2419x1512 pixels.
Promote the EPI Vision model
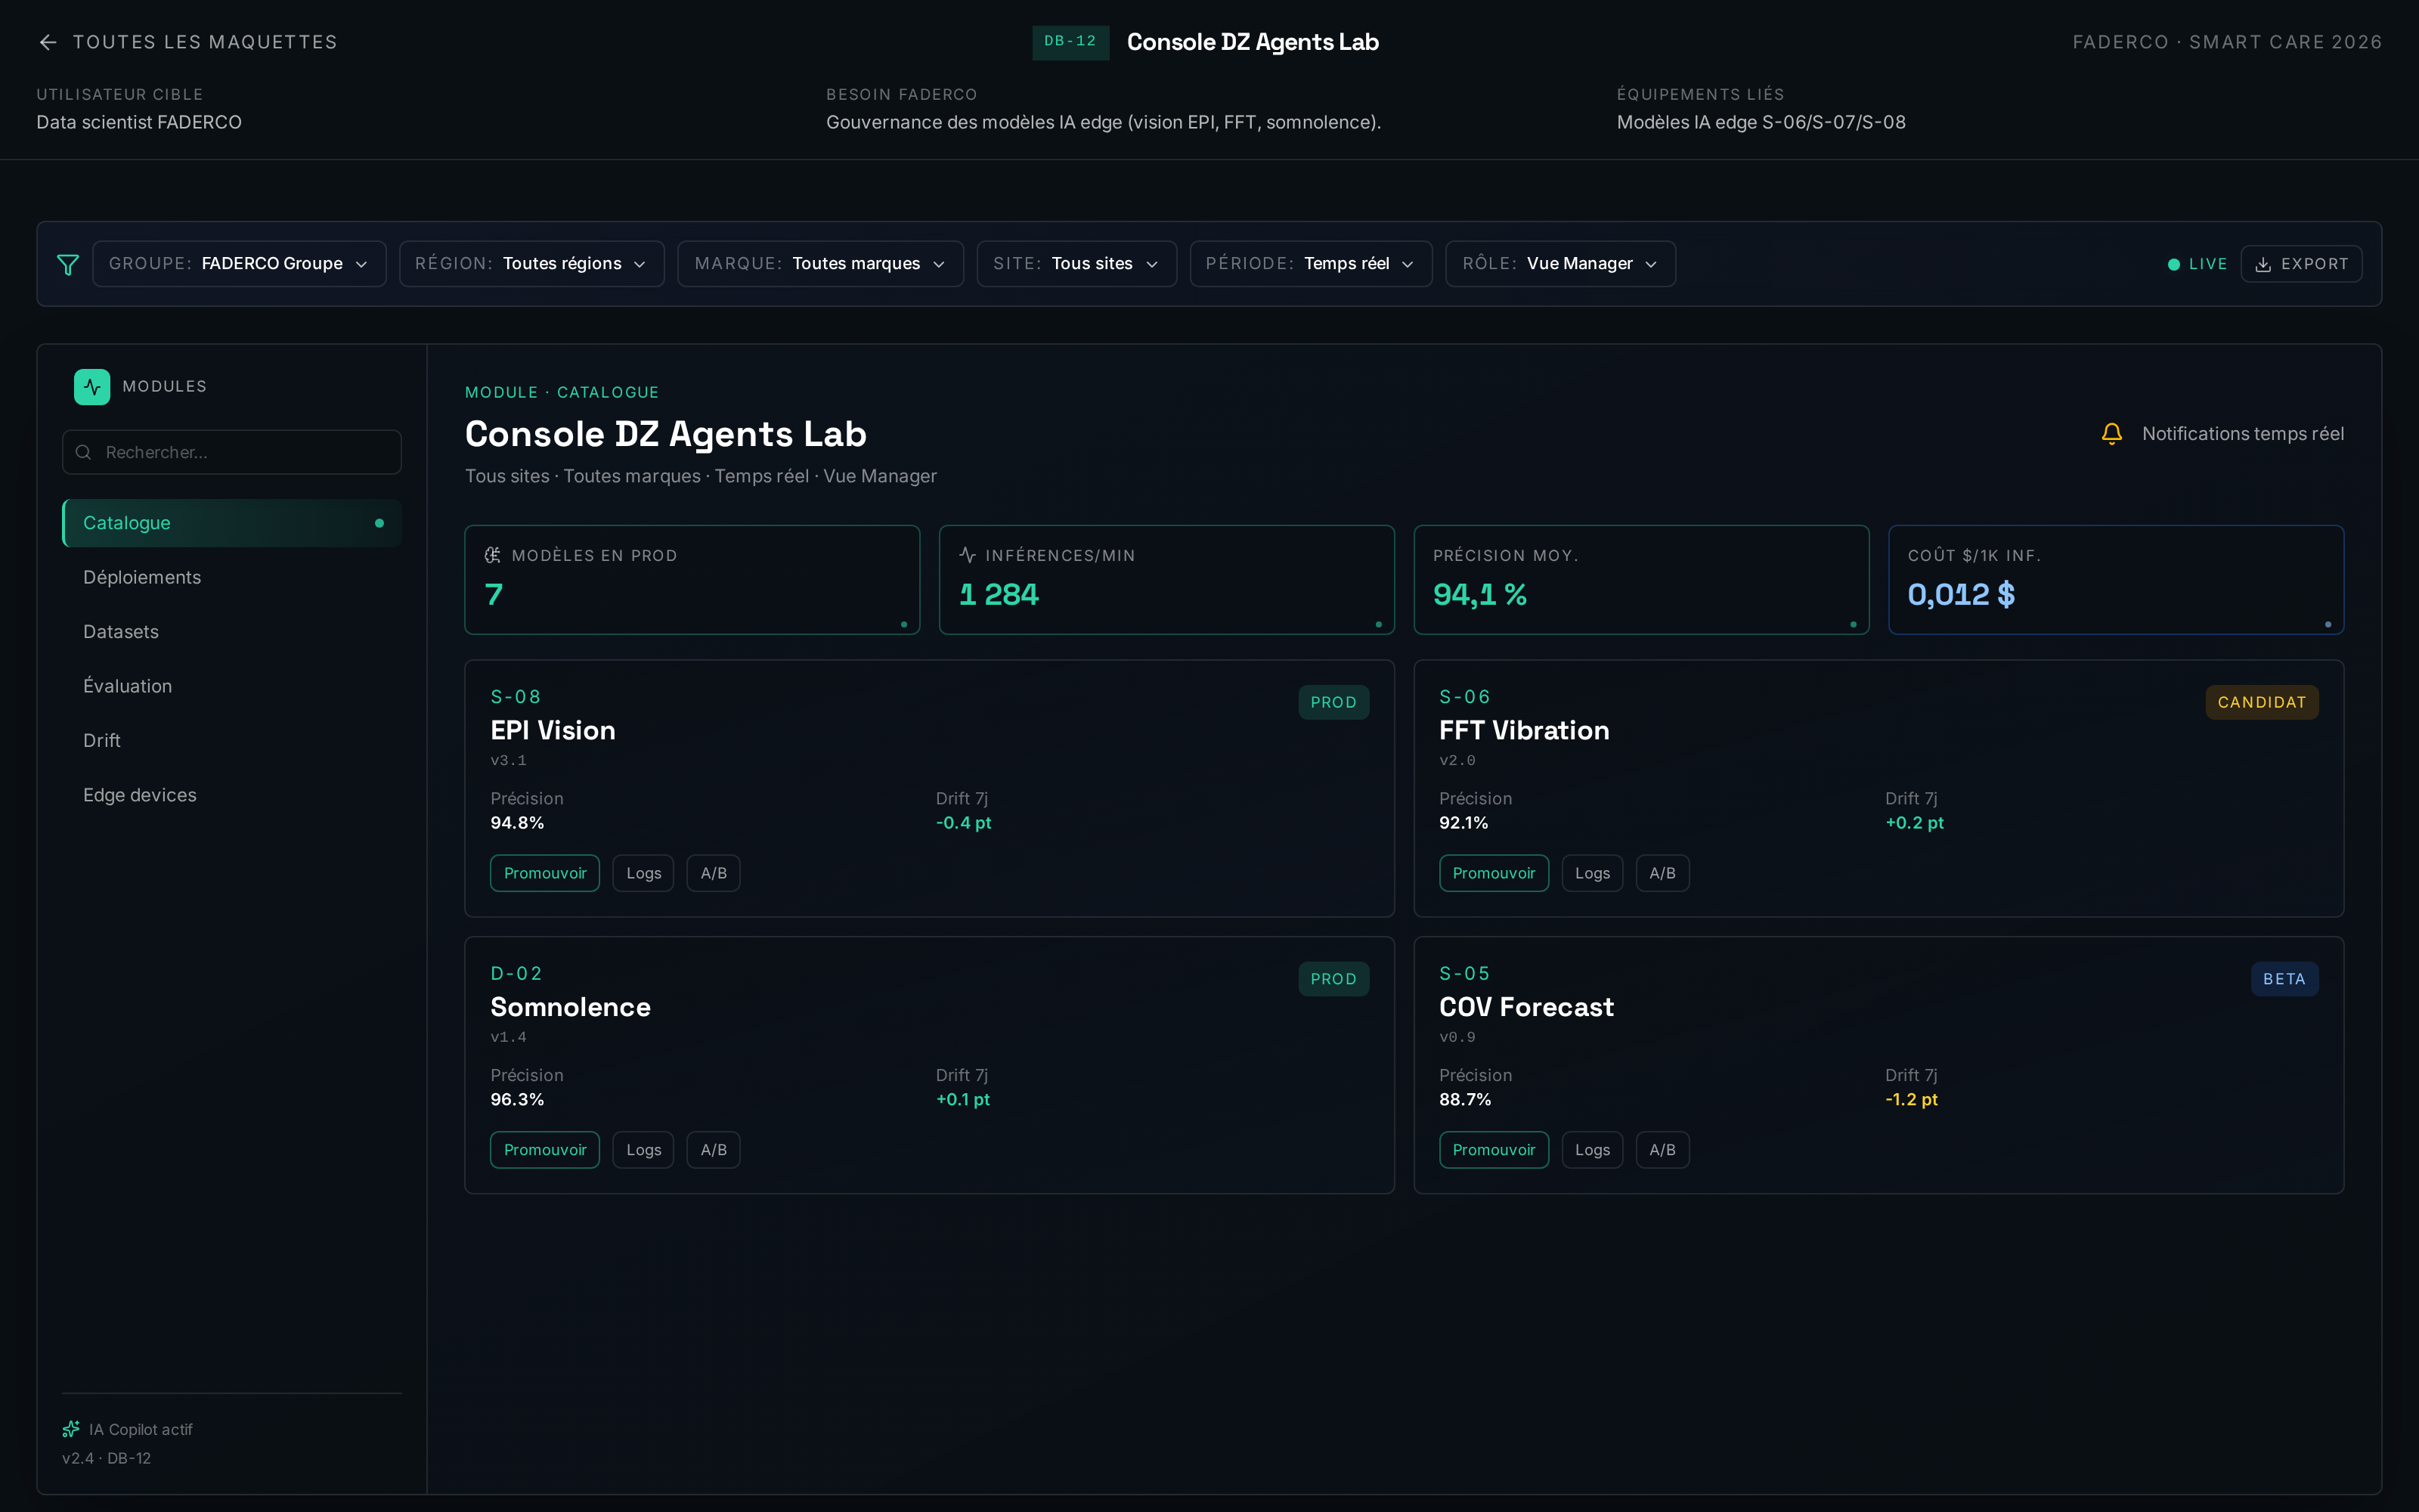[545, 873]
